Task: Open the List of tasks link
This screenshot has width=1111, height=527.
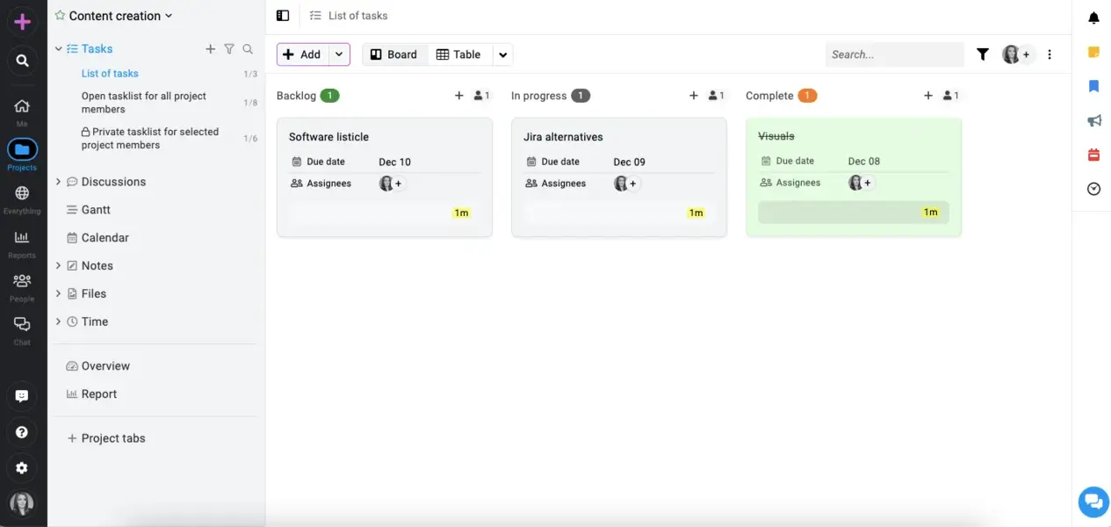Action: [x=110, y=74]
